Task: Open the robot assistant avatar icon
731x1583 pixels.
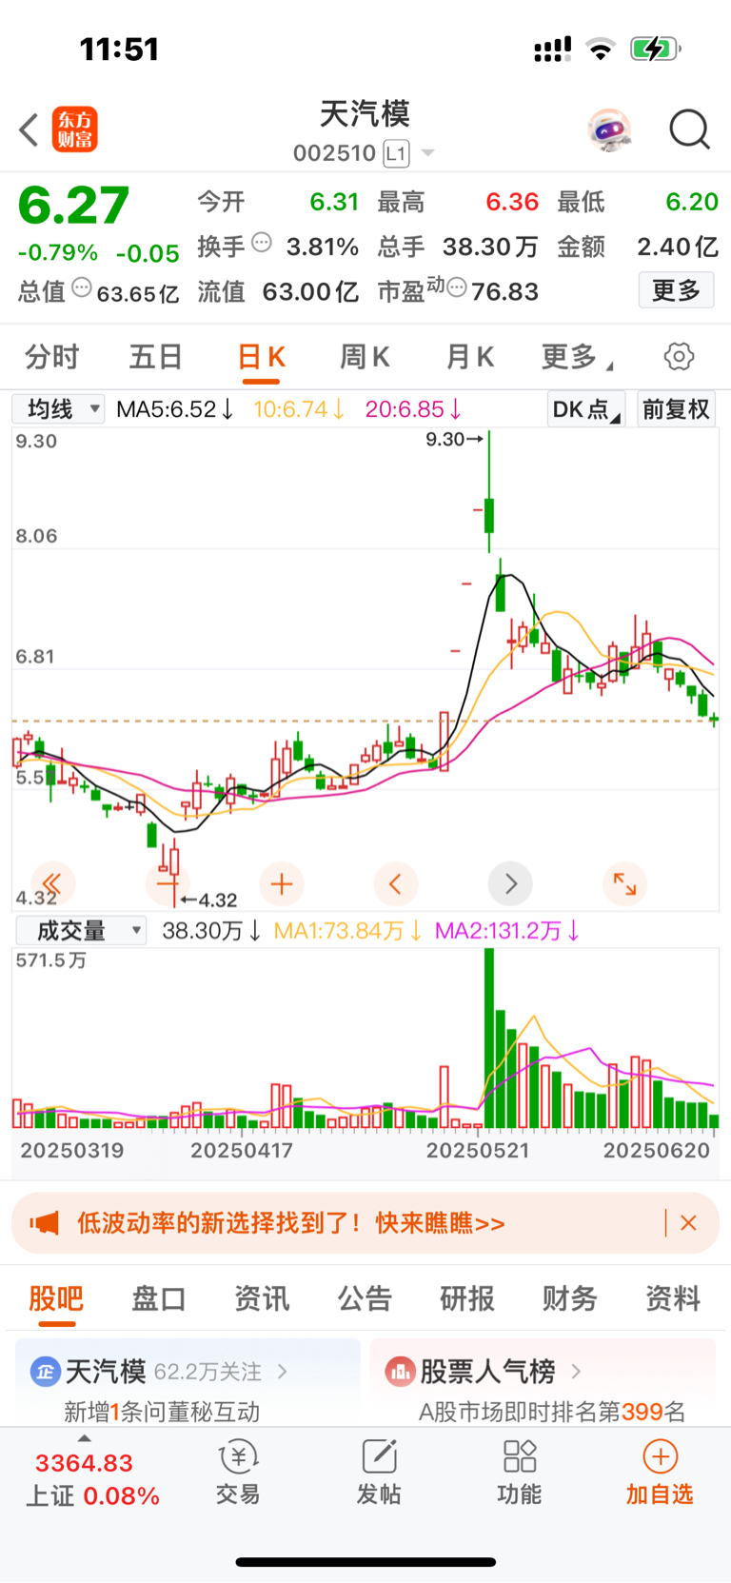Action: (609, 129)
